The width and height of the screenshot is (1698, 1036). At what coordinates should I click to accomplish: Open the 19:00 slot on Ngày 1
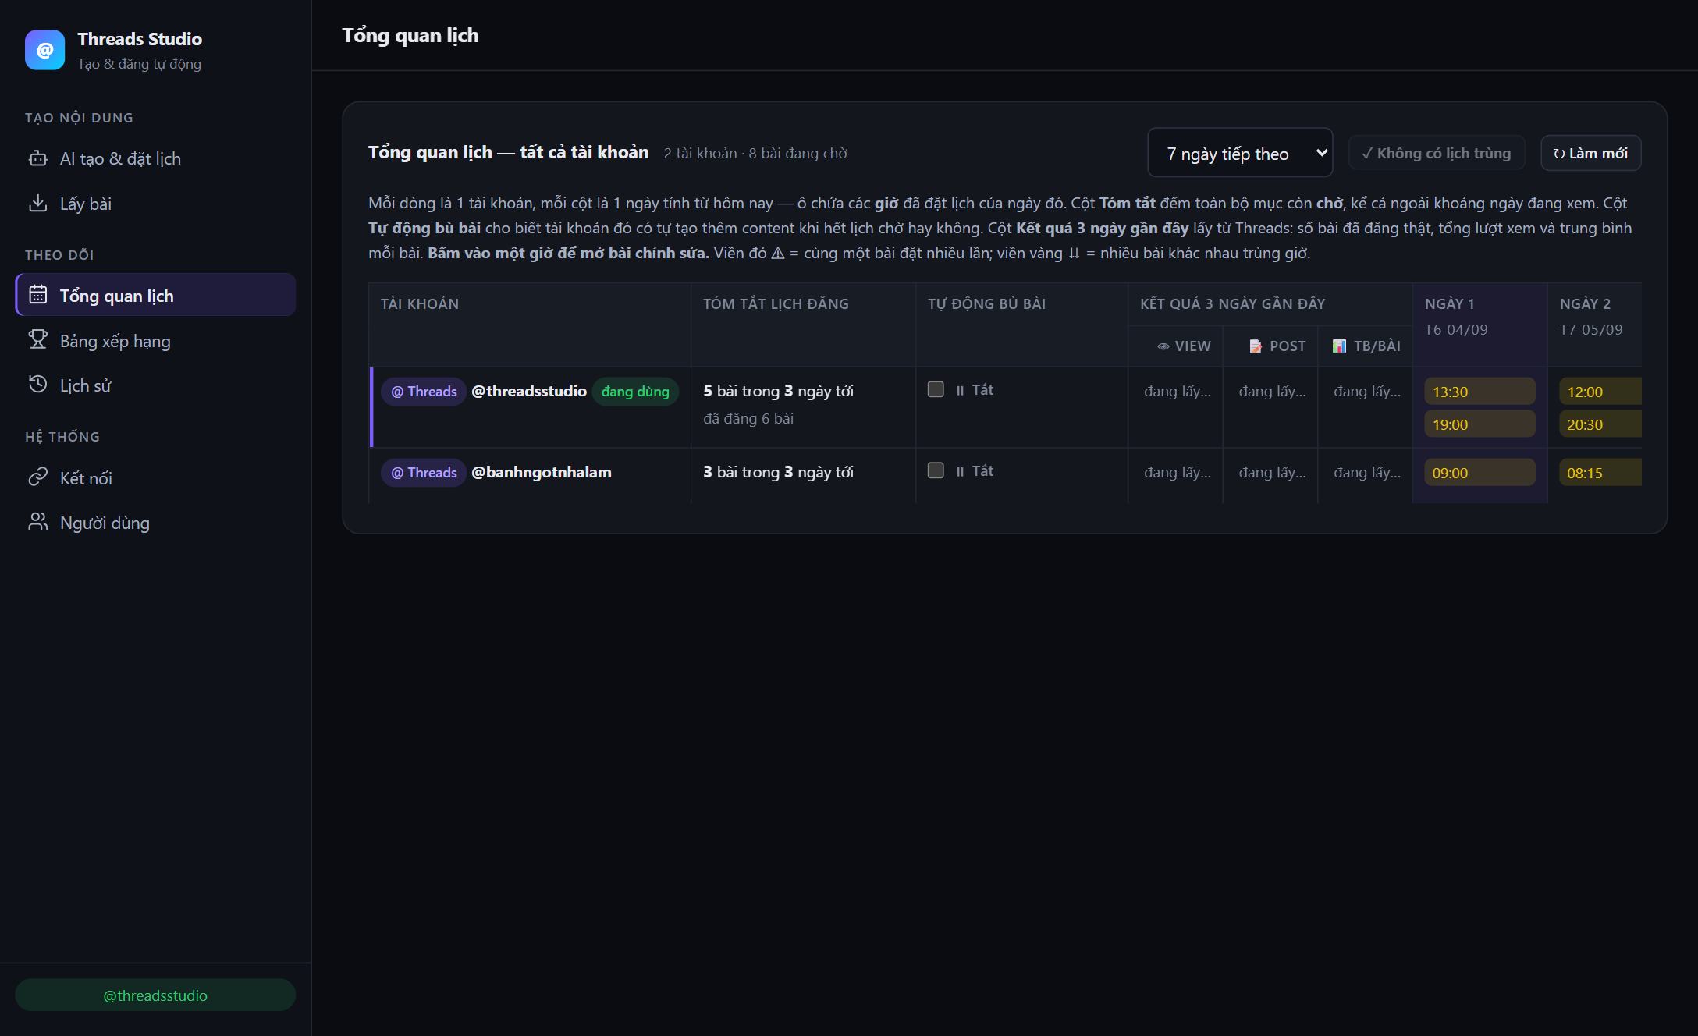1480,424
